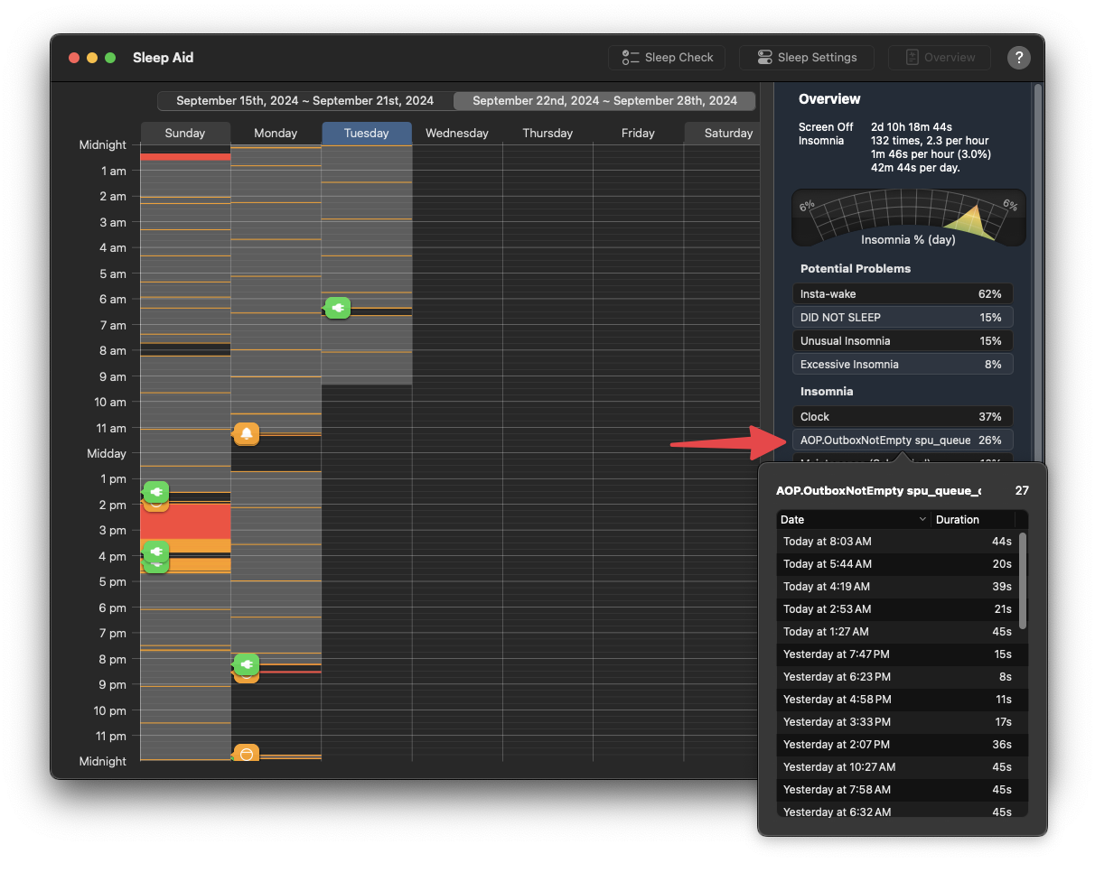This screenshot has height=872, width=1095.
Task: Select the Yesterday at 10:27 AM entry
Action: point(896,767)
